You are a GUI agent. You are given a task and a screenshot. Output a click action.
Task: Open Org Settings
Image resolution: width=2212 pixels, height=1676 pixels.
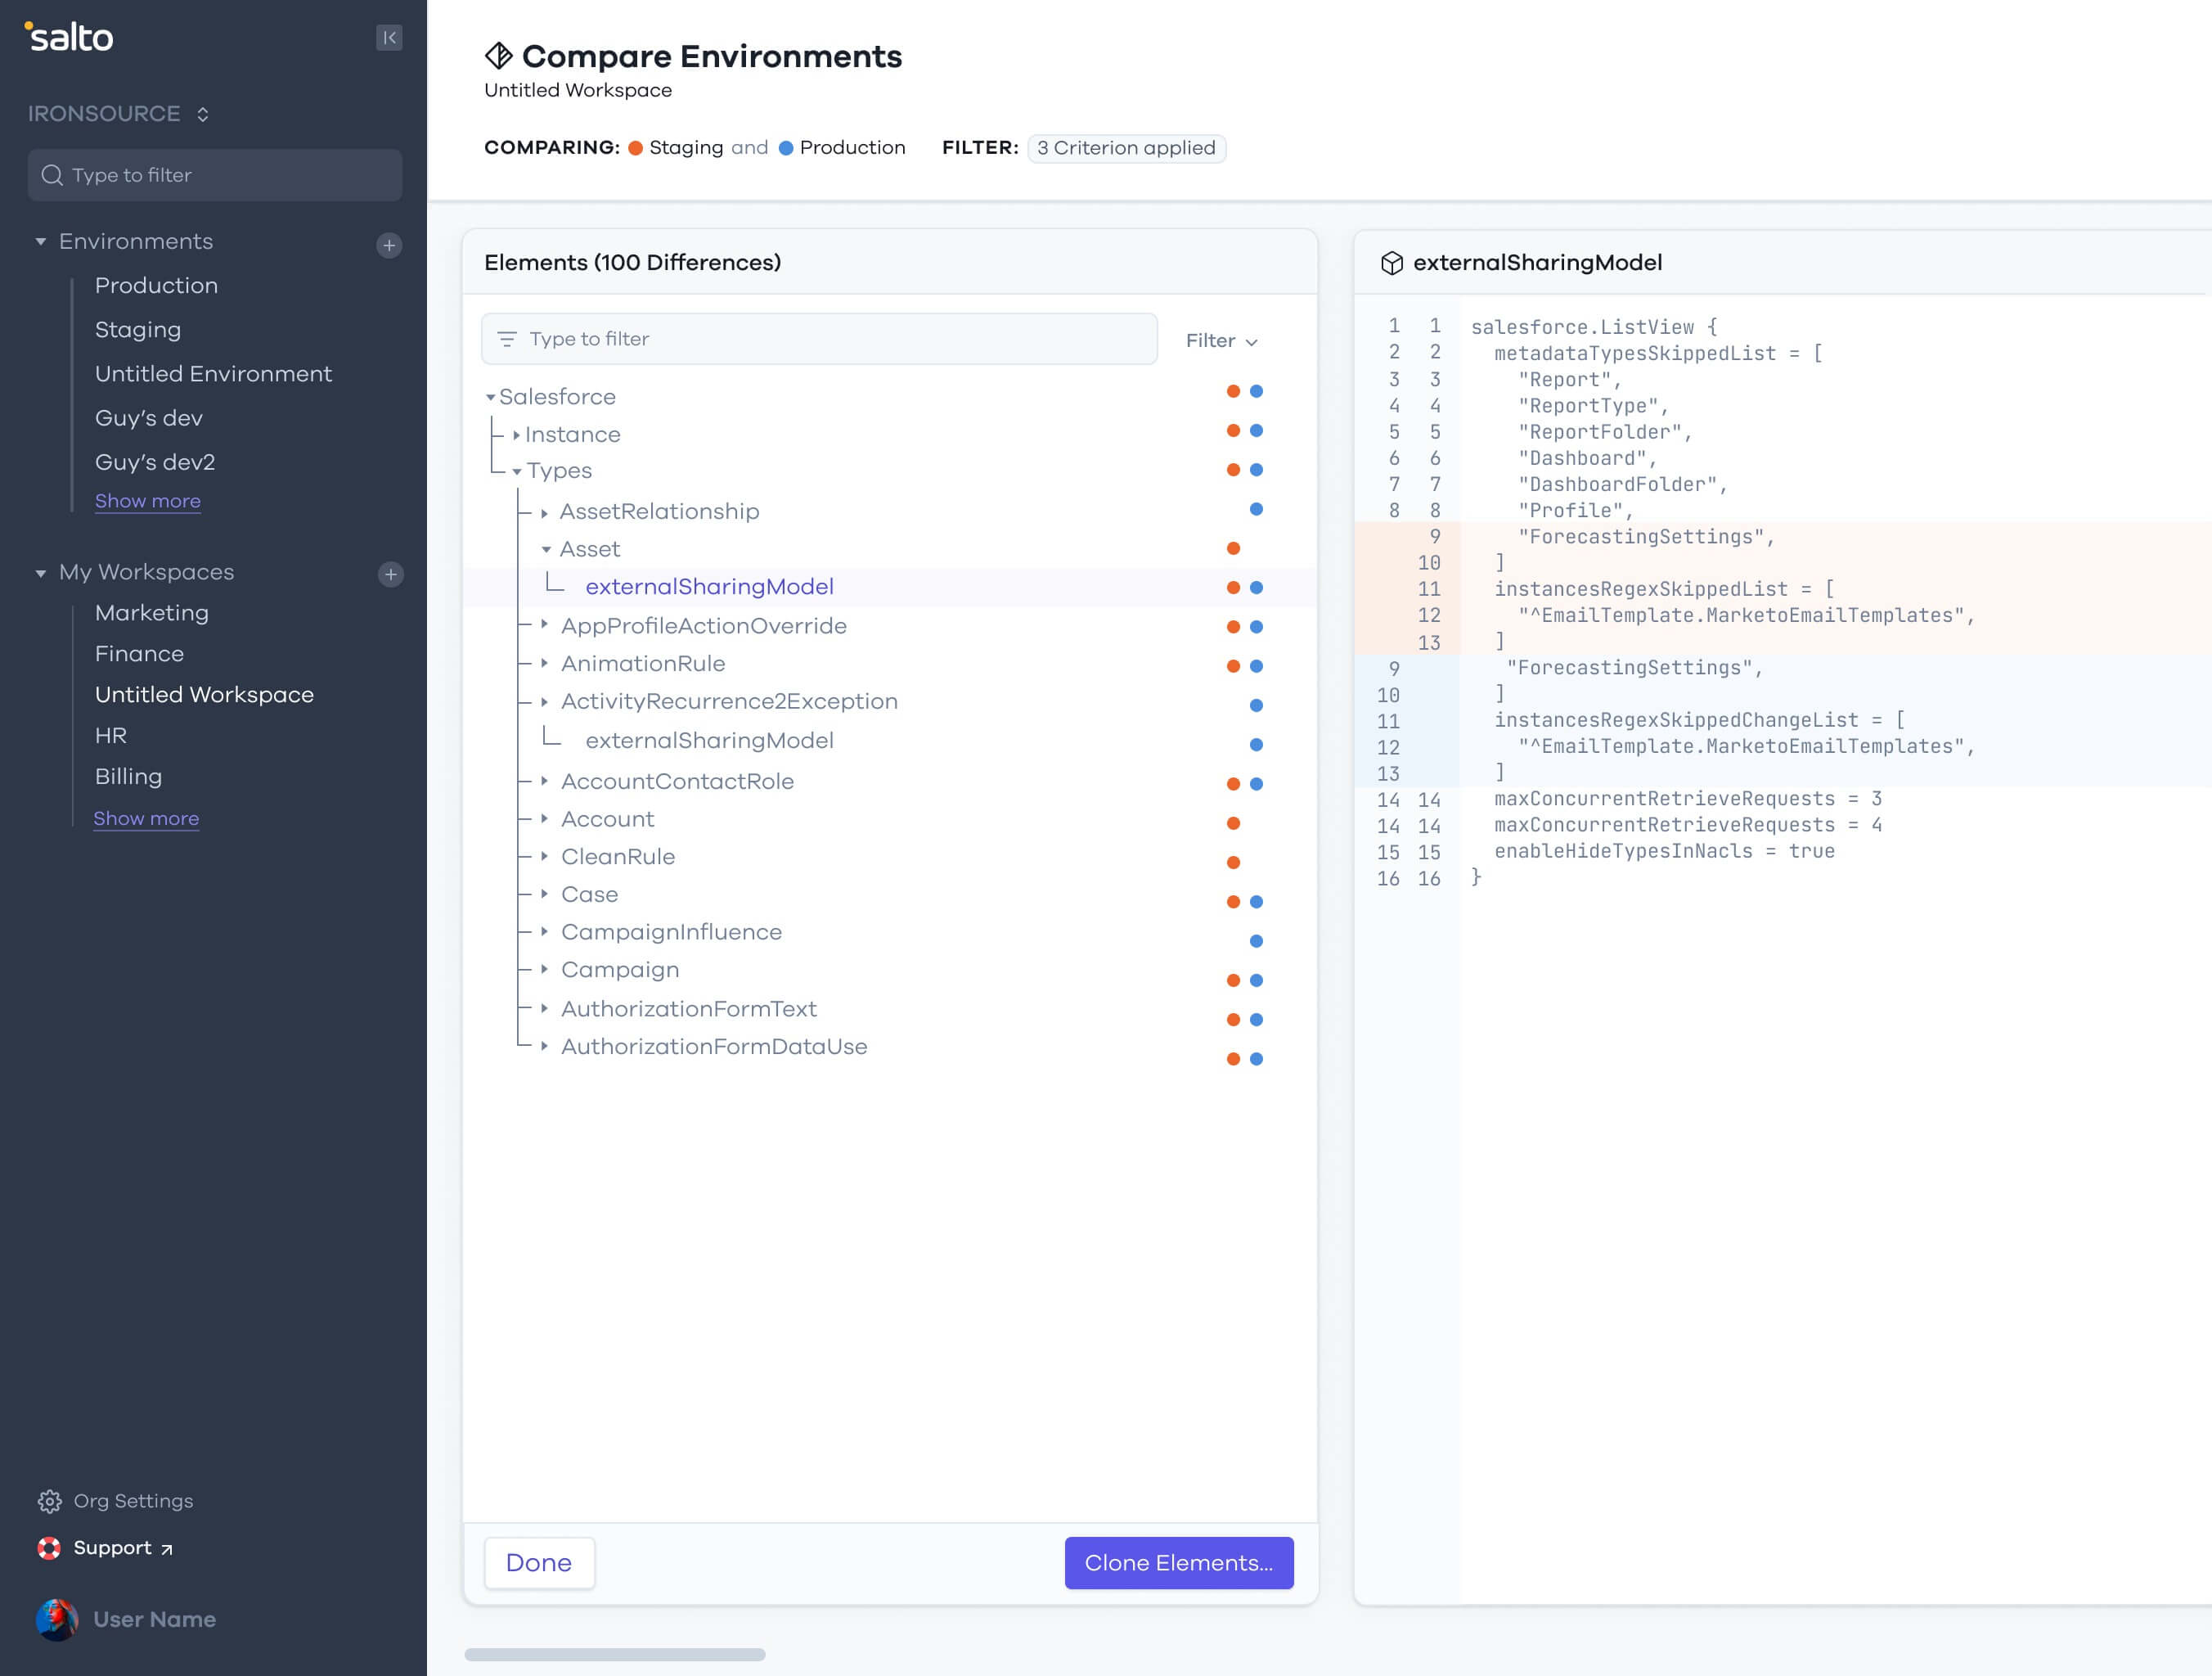pos(116,1501)
